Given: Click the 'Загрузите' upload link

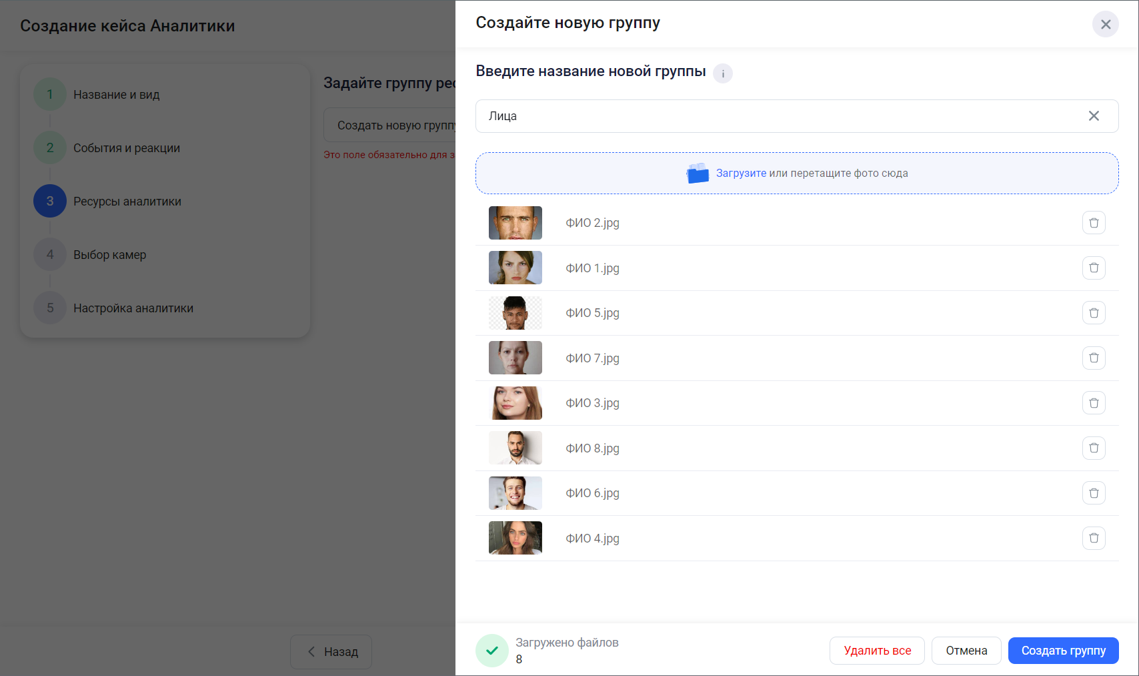Looking at the screenshot, I should coord(741,174).
